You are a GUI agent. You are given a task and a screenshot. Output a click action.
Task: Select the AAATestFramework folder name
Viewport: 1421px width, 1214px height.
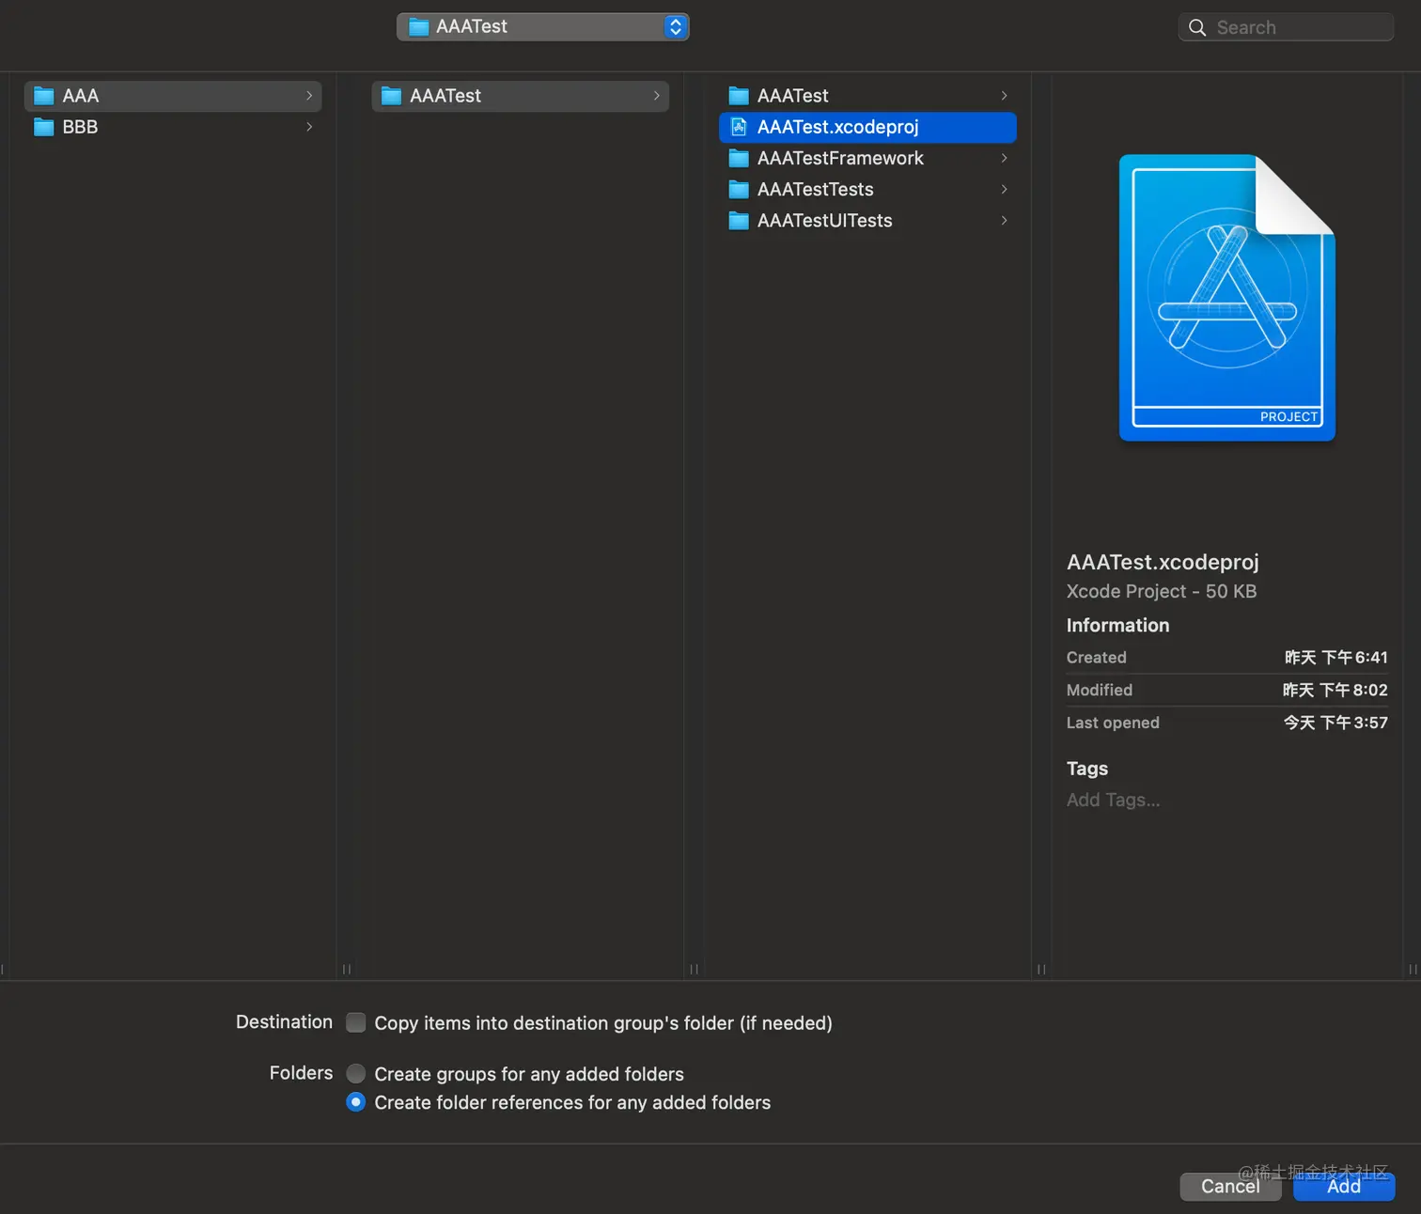pyautogui.click(x=840, y=158)
